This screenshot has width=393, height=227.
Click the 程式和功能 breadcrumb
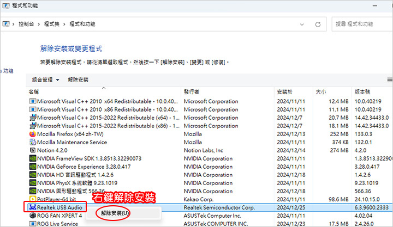pos(82,24)
